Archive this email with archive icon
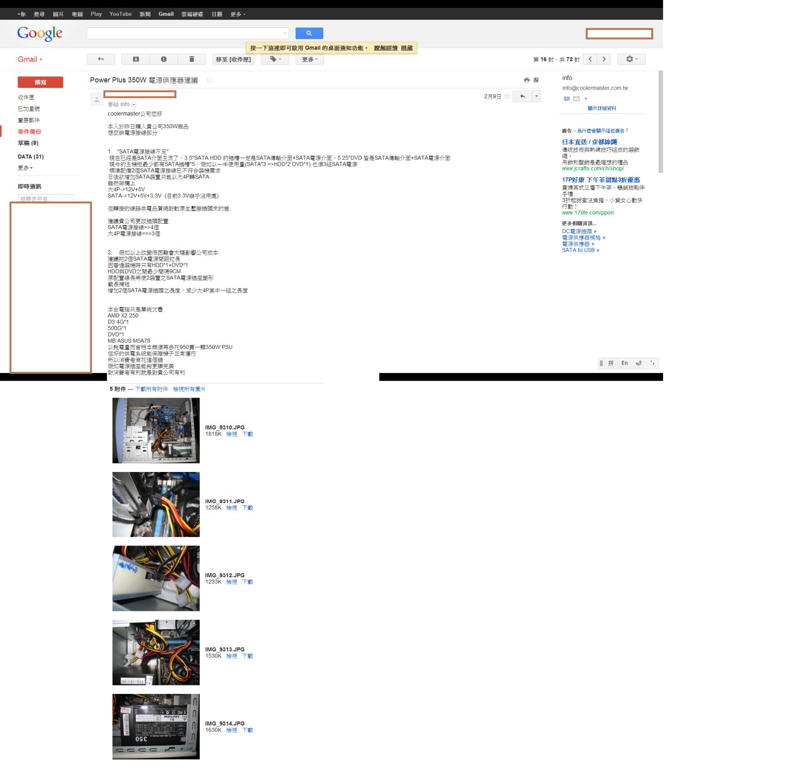 click(x=136, y=59)
